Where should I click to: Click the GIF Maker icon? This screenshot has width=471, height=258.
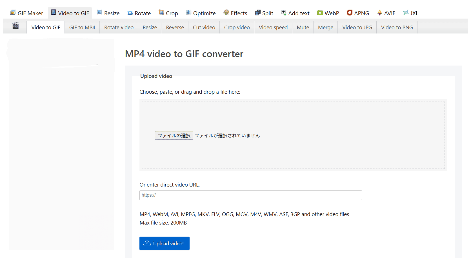tap(13, 13)
